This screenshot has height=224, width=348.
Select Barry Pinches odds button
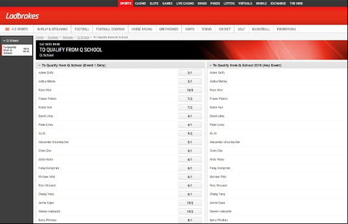[x=190, y=220]
